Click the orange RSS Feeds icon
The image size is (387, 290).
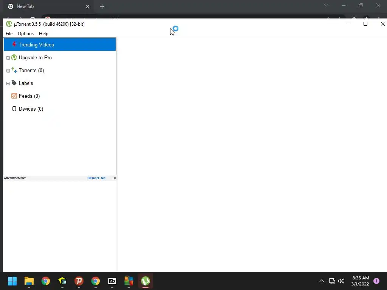(x=14, y=96)
